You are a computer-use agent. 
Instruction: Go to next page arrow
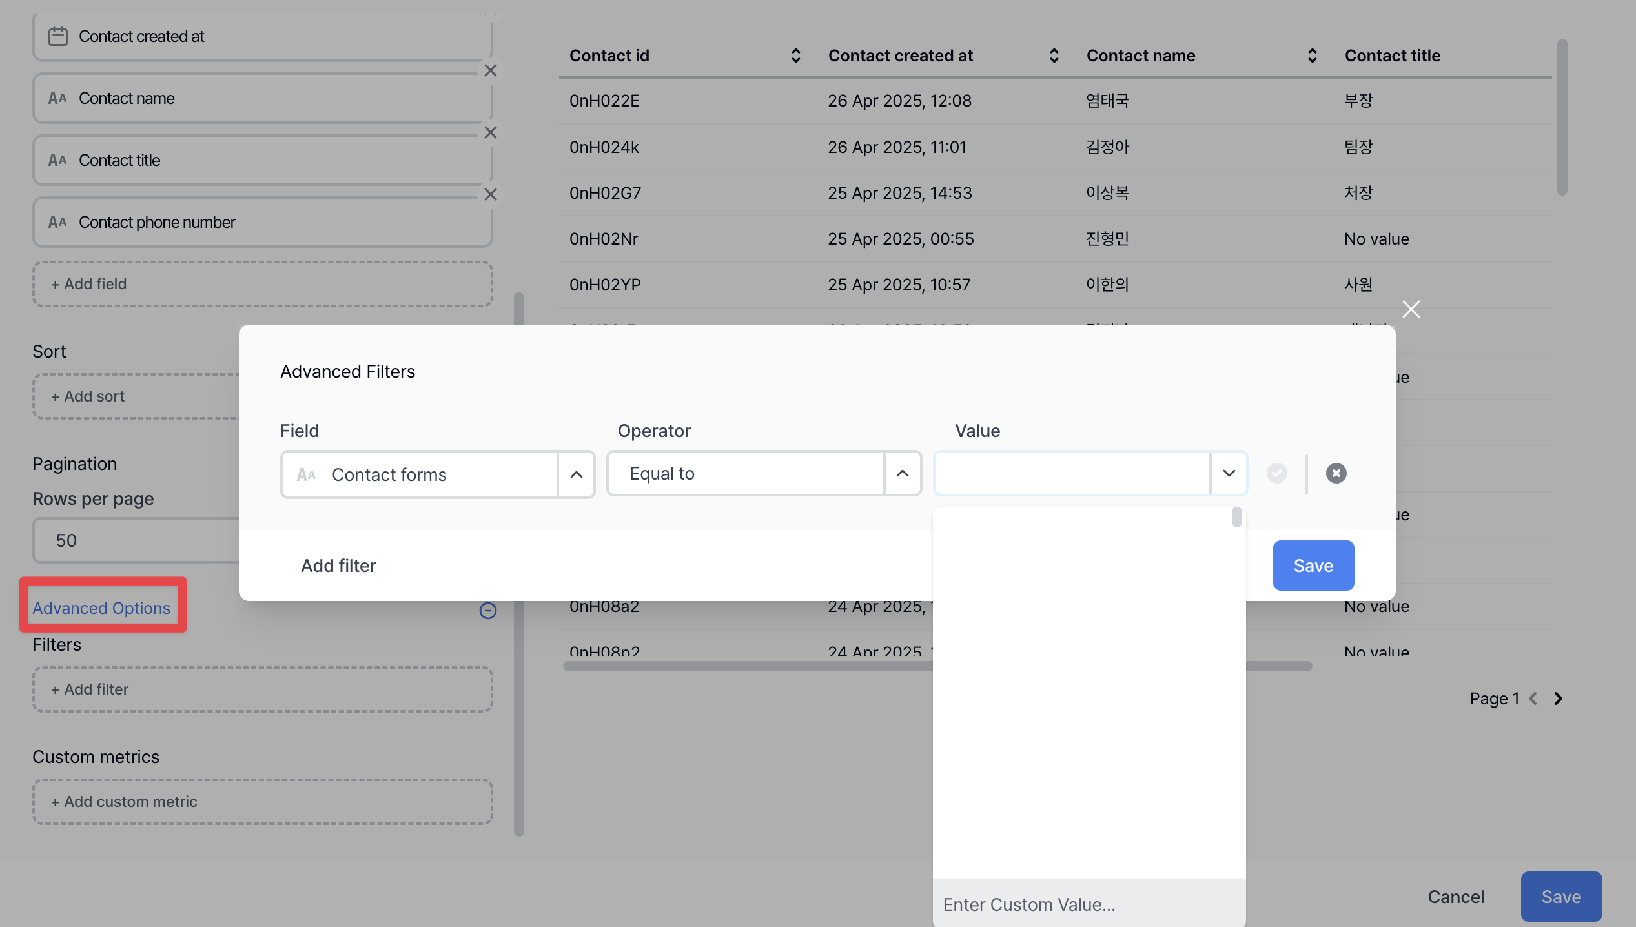point(1559,698)
